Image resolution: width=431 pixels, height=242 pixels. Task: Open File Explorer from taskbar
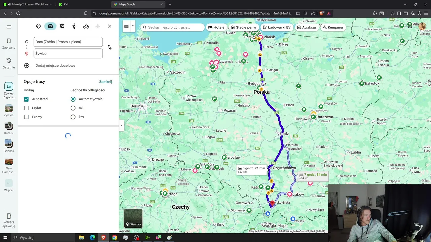(81, 238)
